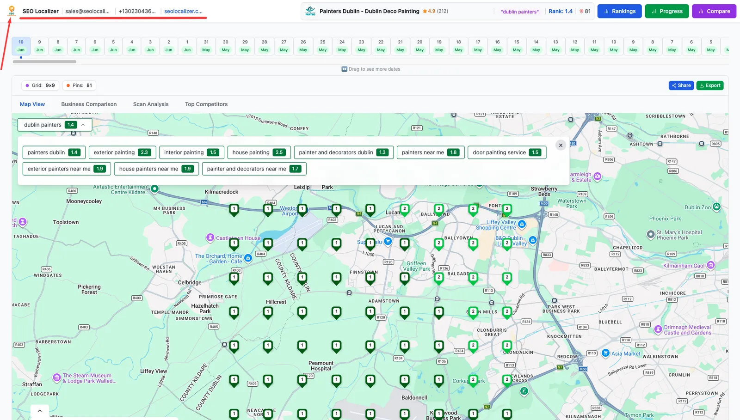Switch to the Top Competitors tab

[x=206, y=104]
